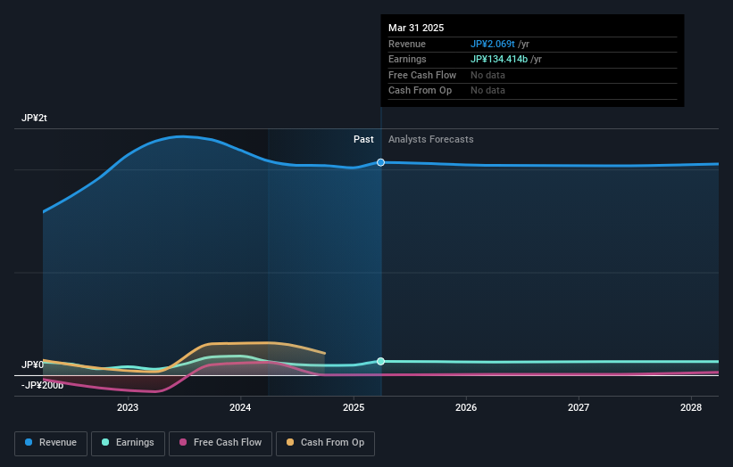Click the 2028 x-axis label
The width and height of the screenshot is (733, 467).
pos(691,408)
